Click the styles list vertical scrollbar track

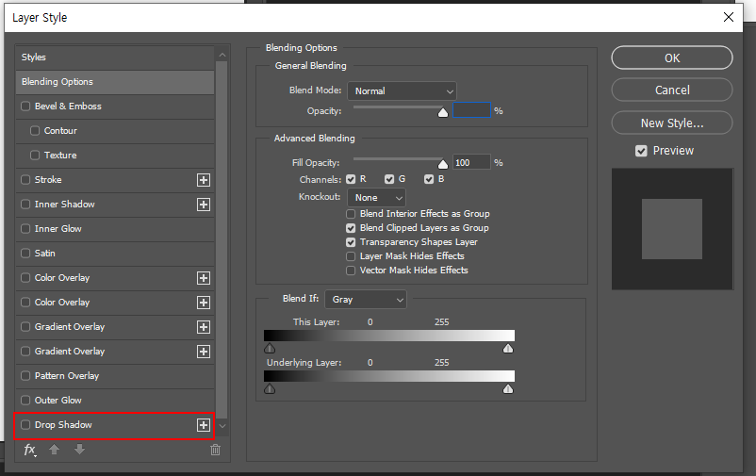(x=222, y=240)
